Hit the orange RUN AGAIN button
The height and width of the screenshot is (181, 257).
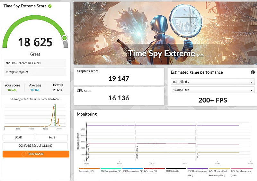click(x=35, y=154)
